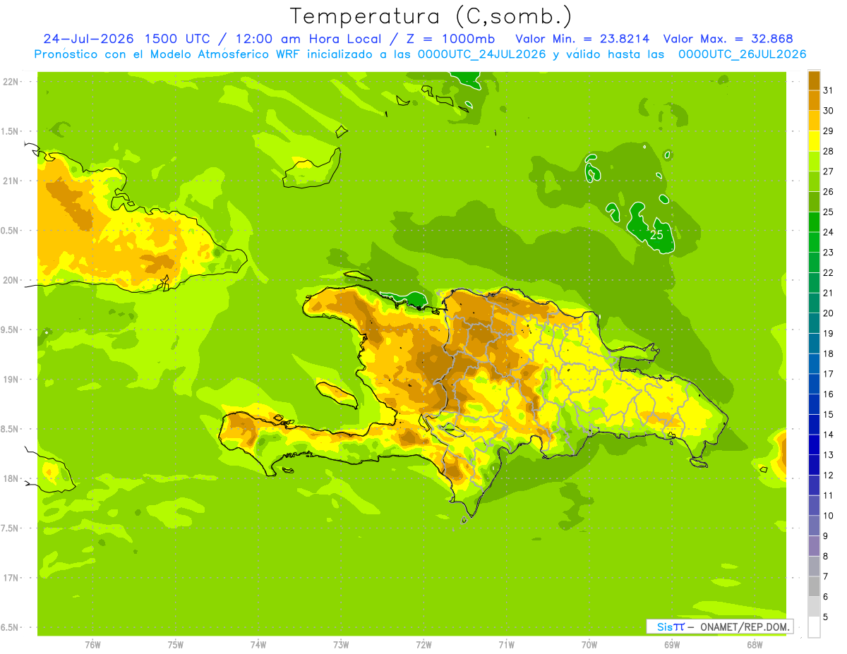
Task: Click the '20N' latitude label
Action: click(10, 280)
